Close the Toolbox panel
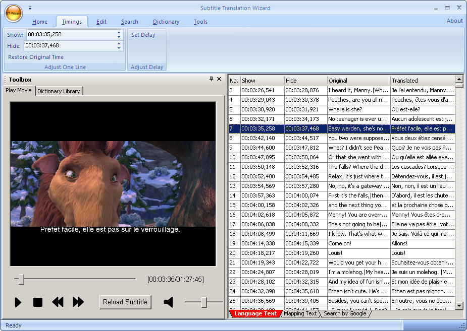 click(219, 79)
